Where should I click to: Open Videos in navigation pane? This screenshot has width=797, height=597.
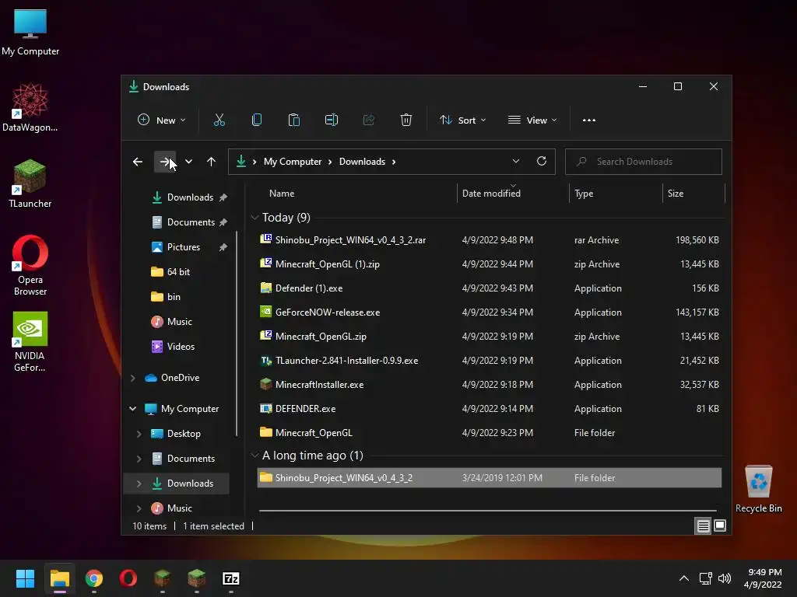(x=181, y=346)
